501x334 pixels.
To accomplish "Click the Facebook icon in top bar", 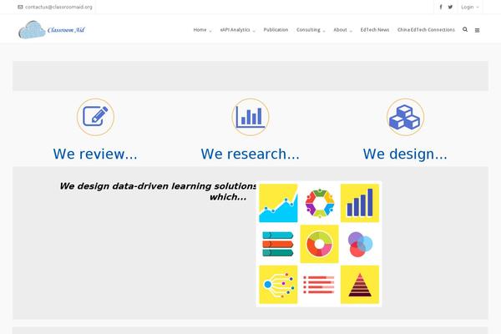I will click(441, 7).
